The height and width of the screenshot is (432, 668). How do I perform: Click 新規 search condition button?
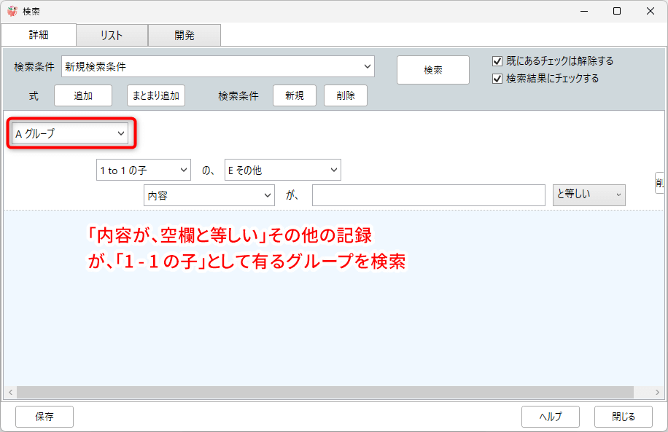tap(294, 95)
